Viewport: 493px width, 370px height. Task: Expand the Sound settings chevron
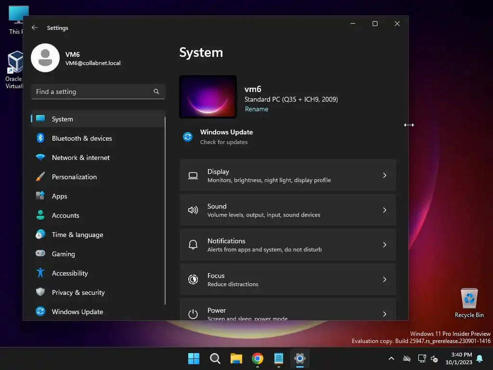(x=385, y=210)
